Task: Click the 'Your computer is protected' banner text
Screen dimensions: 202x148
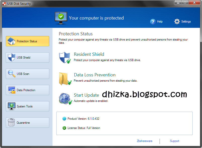Action: pos(96,18)
